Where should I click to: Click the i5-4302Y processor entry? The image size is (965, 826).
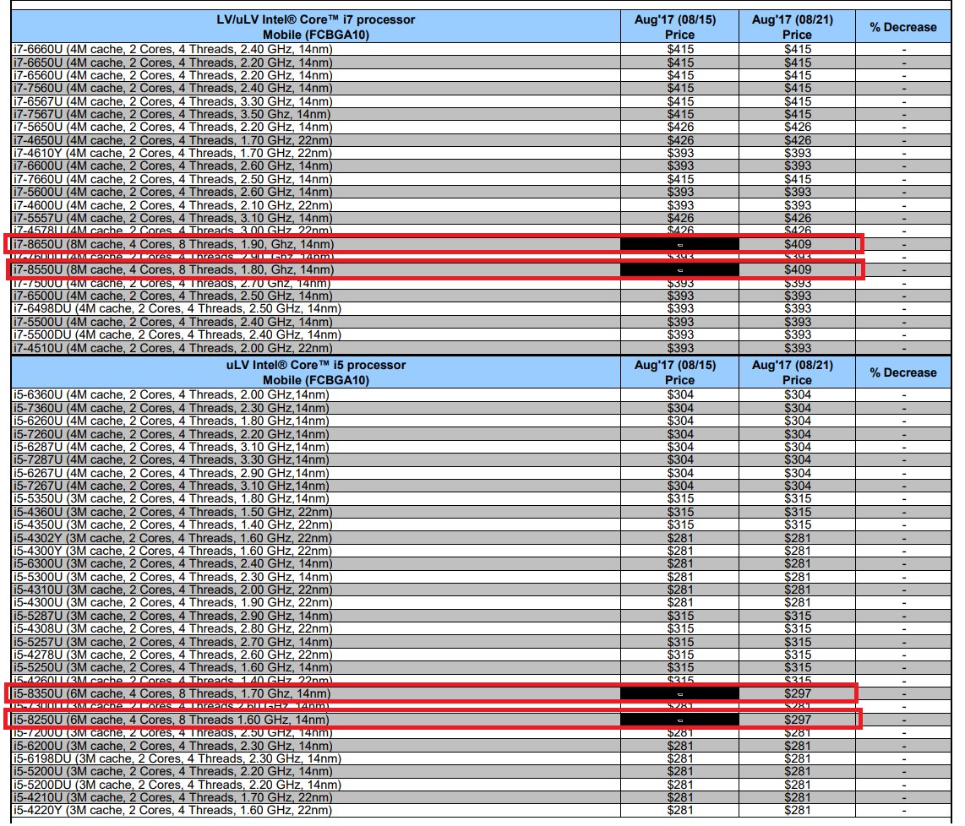click(x=173, y=539)
